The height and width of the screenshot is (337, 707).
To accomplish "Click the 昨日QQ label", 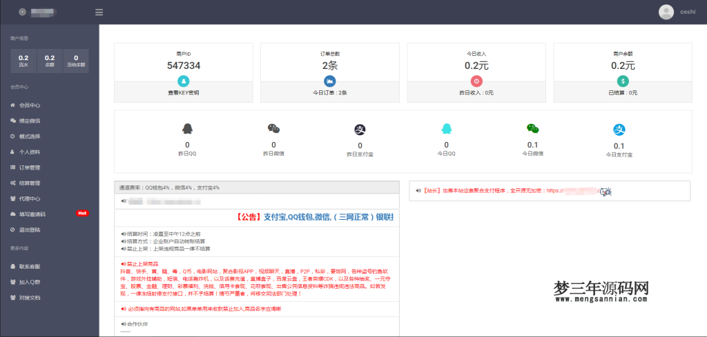I will (x=187, y=154).
